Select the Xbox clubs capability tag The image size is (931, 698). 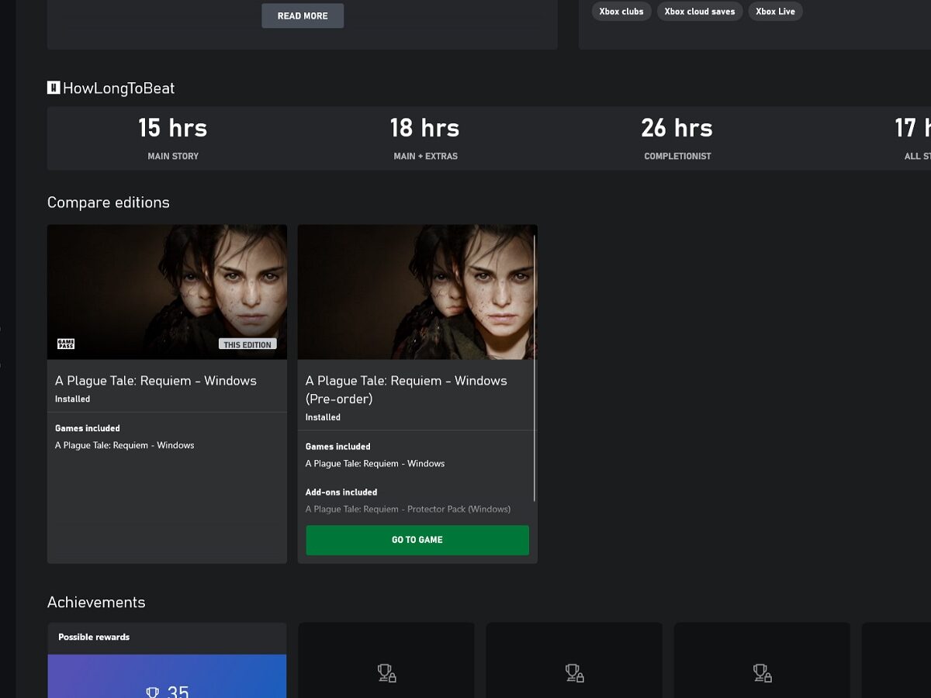tap(621, 11)
